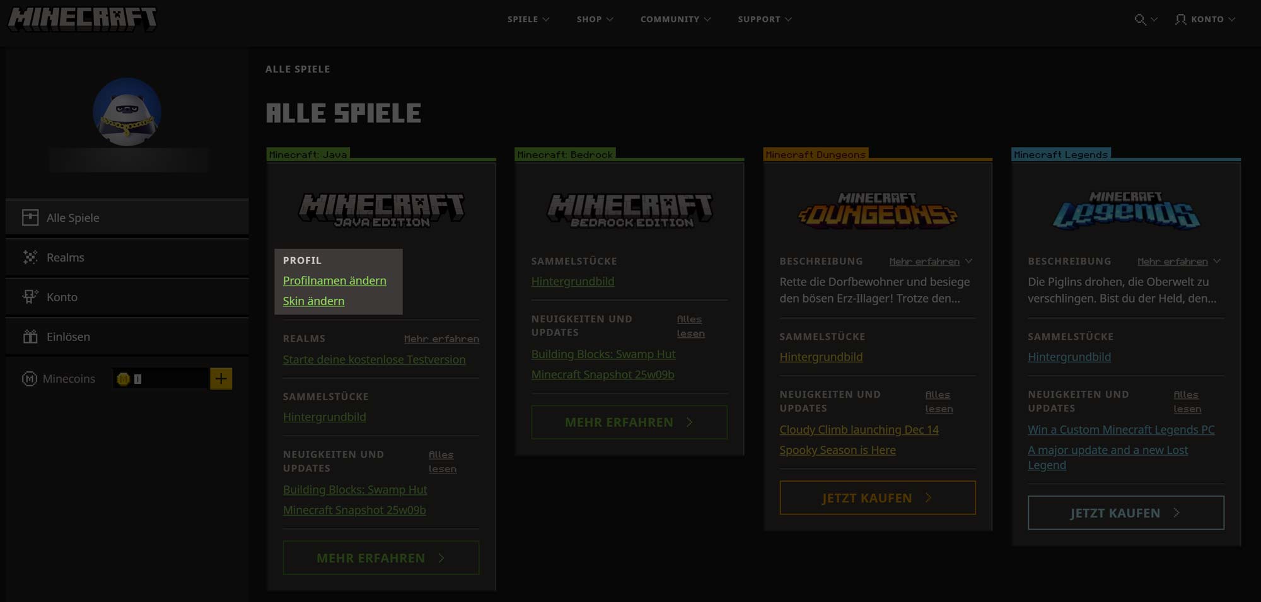
Task: Click the Minecraft Legends card tag
Action: click(1061, 154)
